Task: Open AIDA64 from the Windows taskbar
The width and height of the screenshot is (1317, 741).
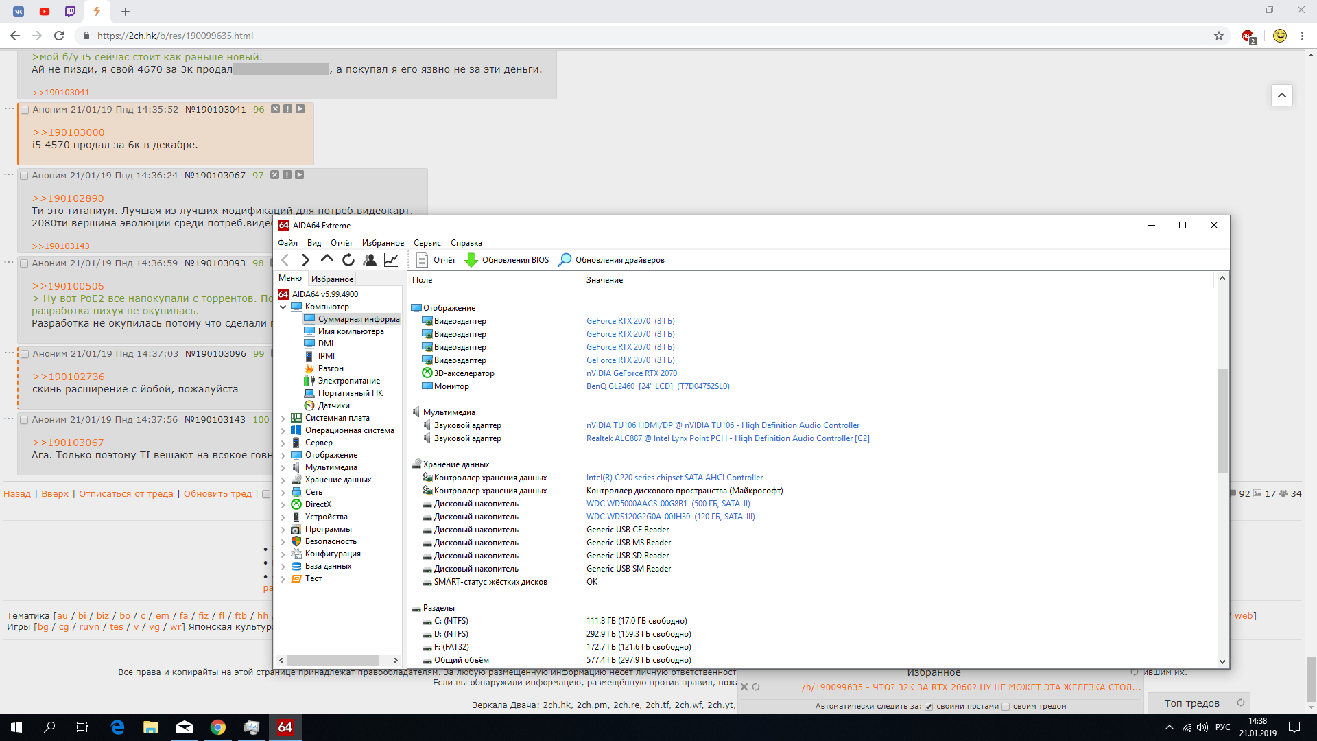Action: click(x=285, y=727)
